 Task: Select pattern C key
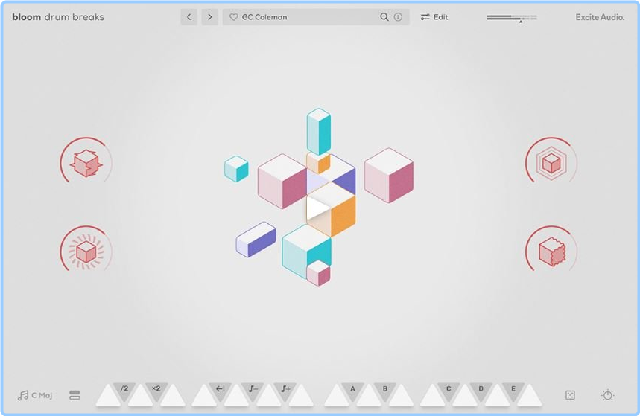[449, 389]
